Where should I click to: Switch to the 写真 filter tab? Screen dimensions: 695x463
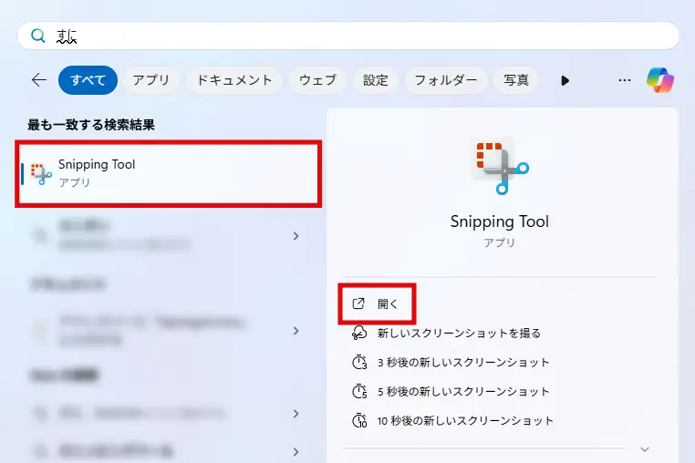pyautogui.click(x=516, y=80)
